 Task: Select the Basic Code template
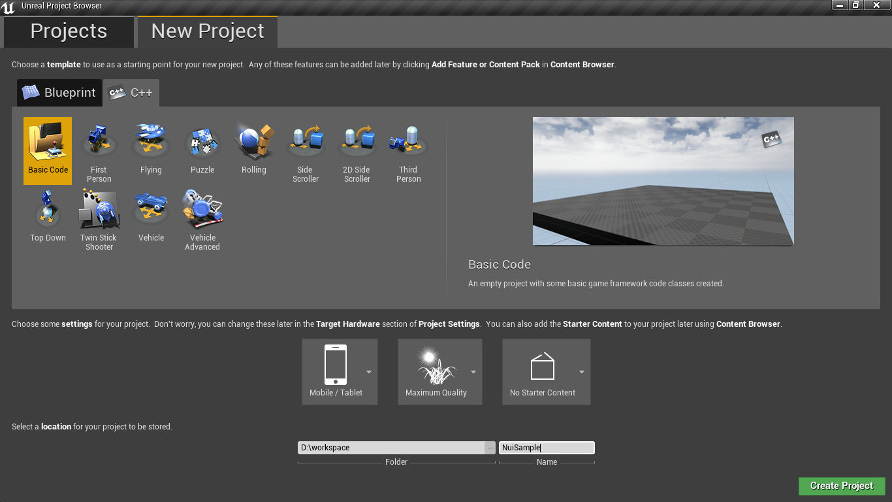48,151
